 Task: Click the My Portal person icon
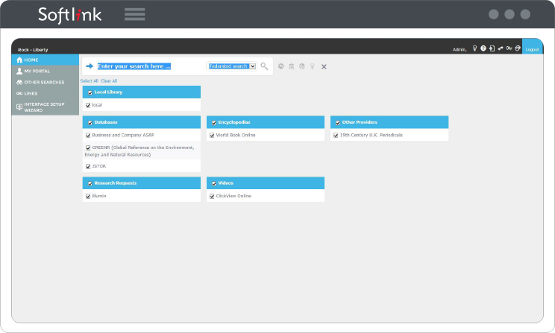coord(19,71)
